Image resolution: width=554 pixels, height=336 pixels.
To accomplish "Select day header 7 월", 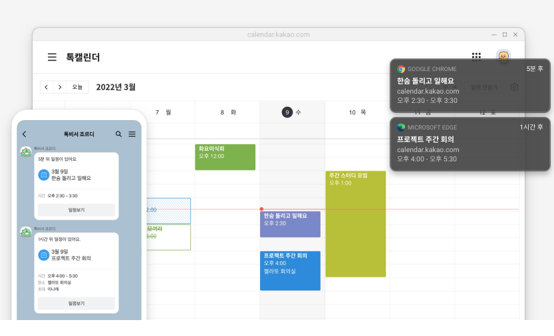I will coord(163,112).
